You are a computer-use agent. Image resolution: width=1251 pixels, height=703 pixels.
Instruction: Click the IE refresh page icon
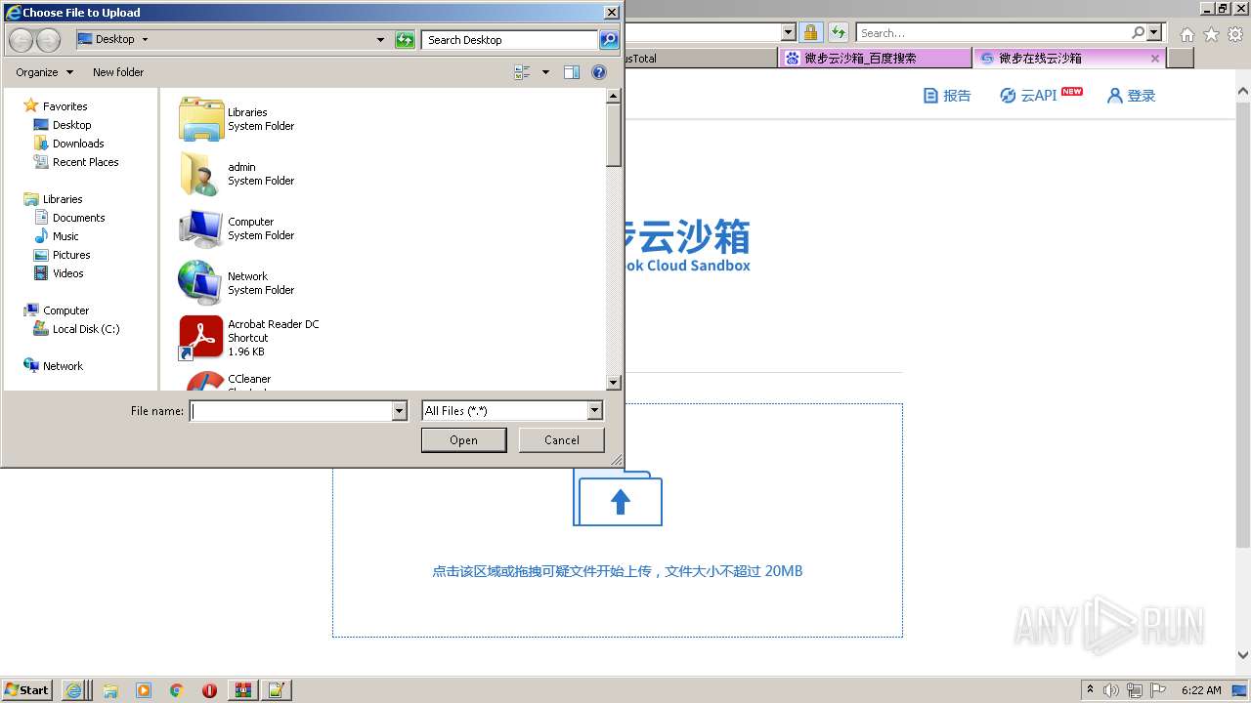[x=839, y=32]
